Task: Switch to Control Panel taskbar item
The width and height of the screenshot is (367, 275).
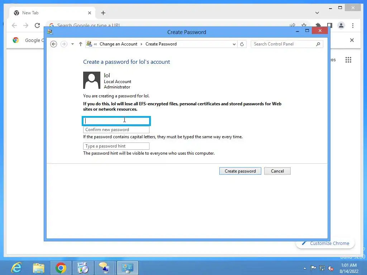Action: point(127,268)
